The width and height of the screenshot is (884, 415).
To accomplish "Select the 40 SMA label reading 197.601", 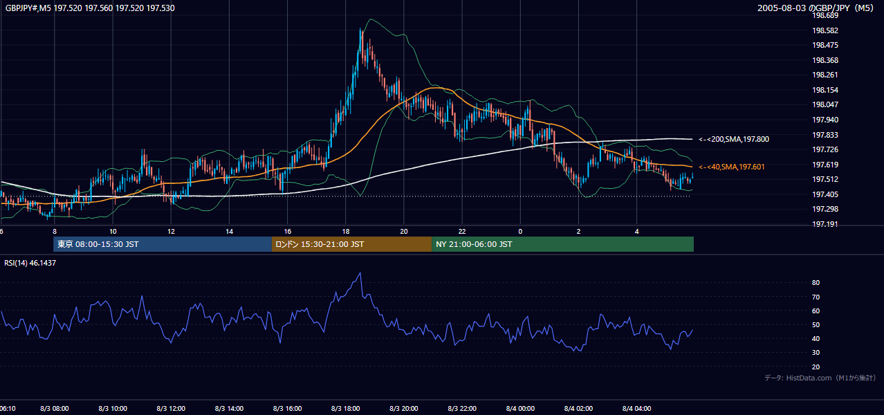I will pos(732,167).
